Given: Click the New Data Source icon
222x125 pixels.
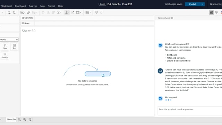Looking at the screenshot, I should pyautogui.click(x=9, y=12).
